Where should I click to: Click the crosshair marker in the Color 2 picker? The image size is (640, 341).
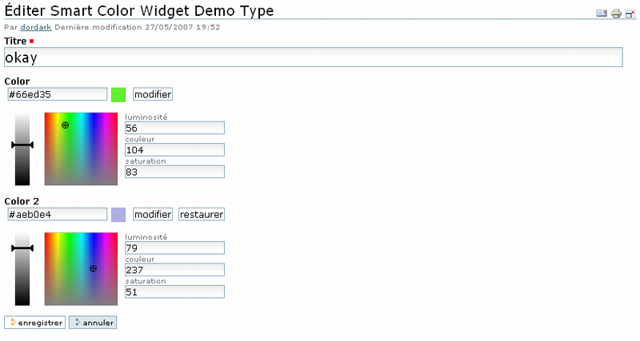point(93,269)
